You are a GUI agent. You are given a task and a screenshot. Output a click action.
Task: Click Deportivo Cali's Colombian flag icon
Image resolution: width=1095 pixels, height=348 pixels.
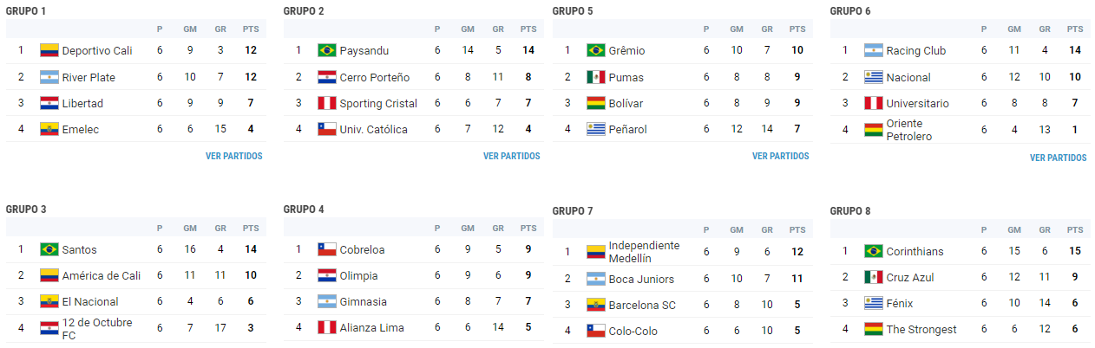pos(49,51)
